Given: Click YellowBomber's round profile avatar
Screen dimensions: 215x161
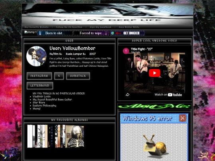Looking at the screenshot, I should tap(37, 56).
